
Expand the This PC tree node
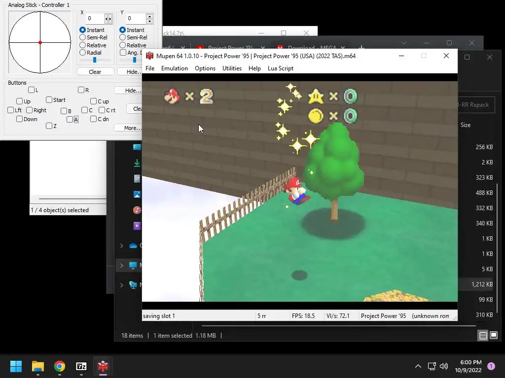click(122, 265)
